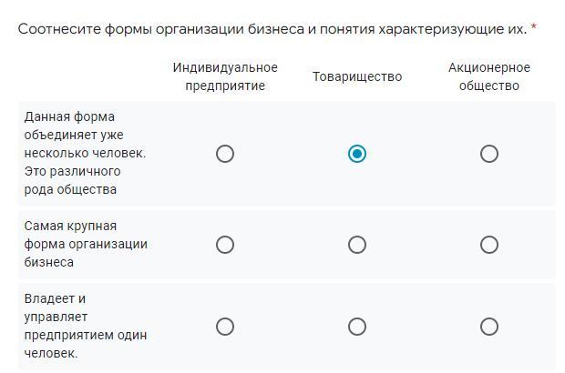Choose Товарищество for 'Самая крупная форма' row

pos(357,245)
